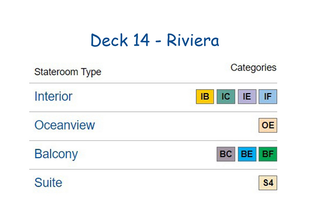The width and height of the screenshot is (309, 215).
Task: Open the Oceanview stateroom type link
Action: [x=64, y=125]
